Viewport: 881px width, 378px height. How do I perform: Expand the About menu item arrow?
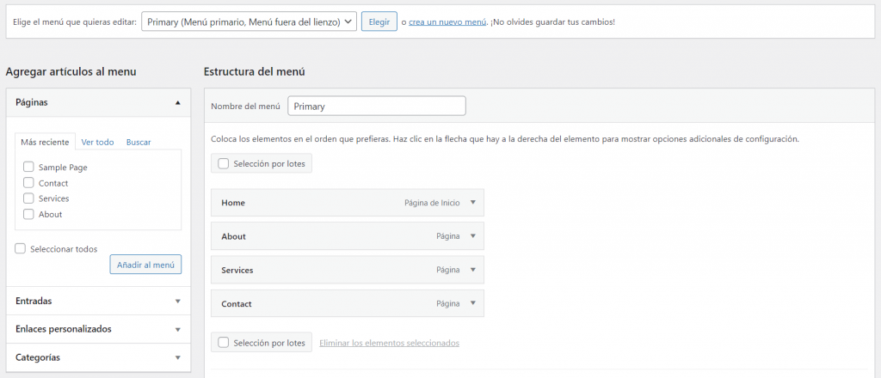(x=472, y=236)
